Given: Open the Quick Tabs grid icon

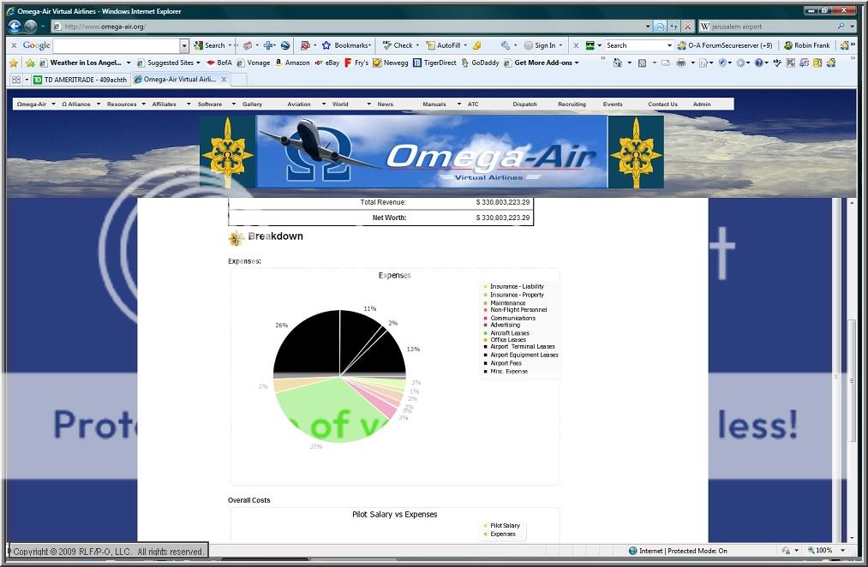Looking at the screenshot, I should click(16, 80).
